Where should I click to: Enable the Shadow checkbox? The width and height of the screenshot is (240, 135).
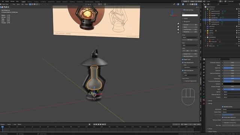tap(183, 18)
